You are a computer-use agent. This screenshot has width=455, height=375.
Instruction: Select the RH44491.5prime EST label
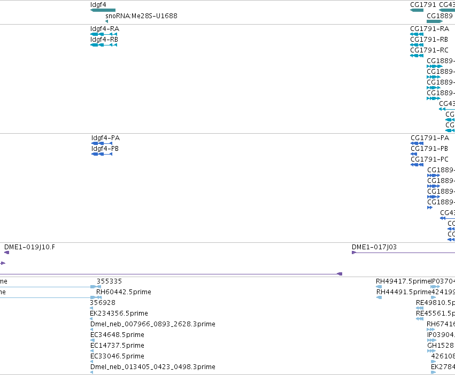point(404,292)
